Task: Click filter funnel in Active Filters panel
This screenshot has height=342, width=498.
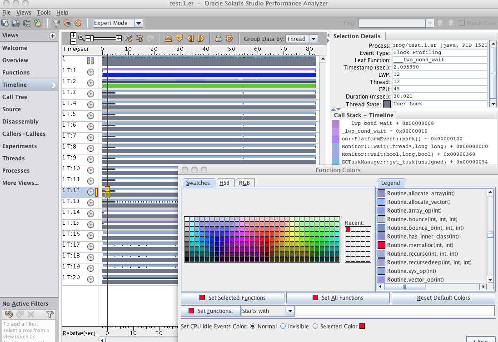Action: click(50, 314)
